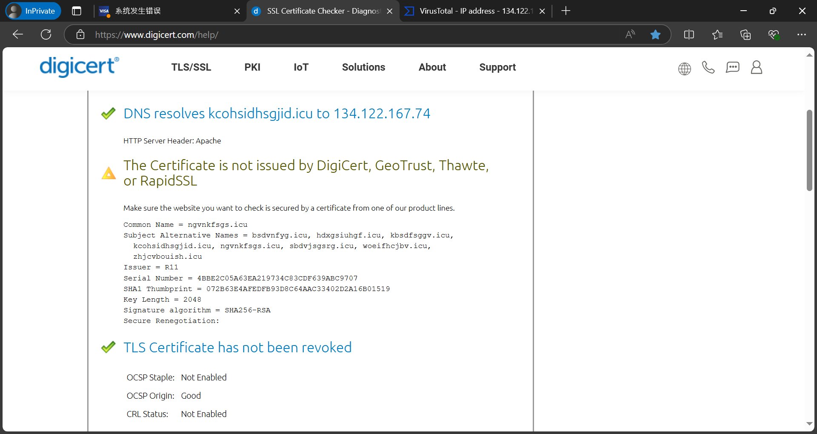The height and width of the screenshot is (434, 817).
Task: Open the IoT menu
Action: pyautogui.click(x=301, y=67)
